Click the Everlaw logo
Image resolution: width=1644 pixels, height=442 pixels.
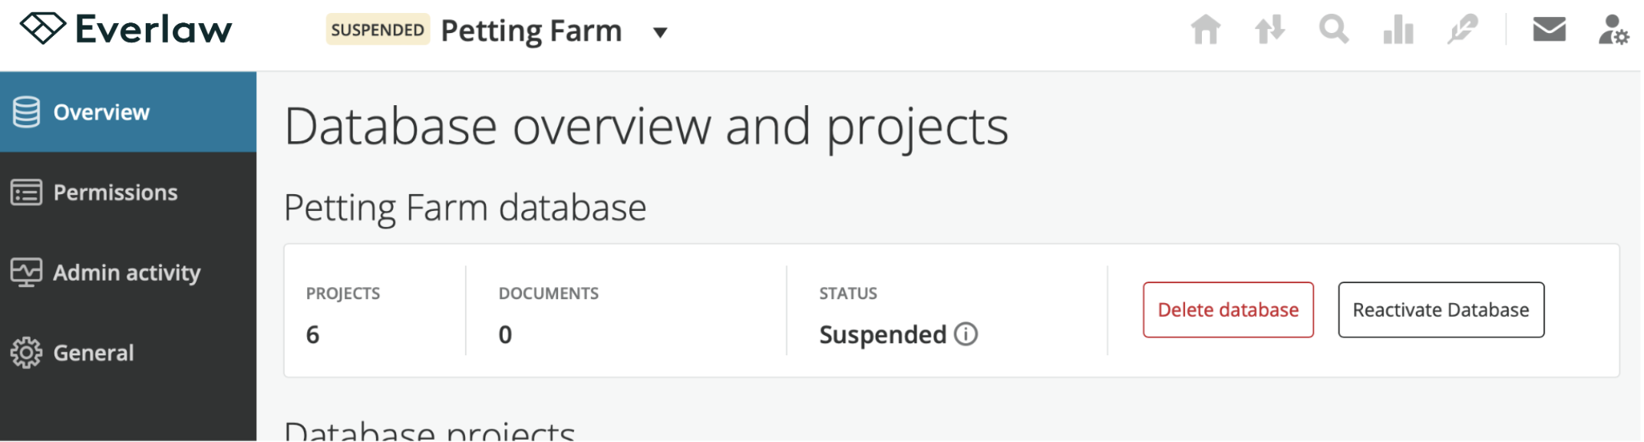click(x=126, y=29)
